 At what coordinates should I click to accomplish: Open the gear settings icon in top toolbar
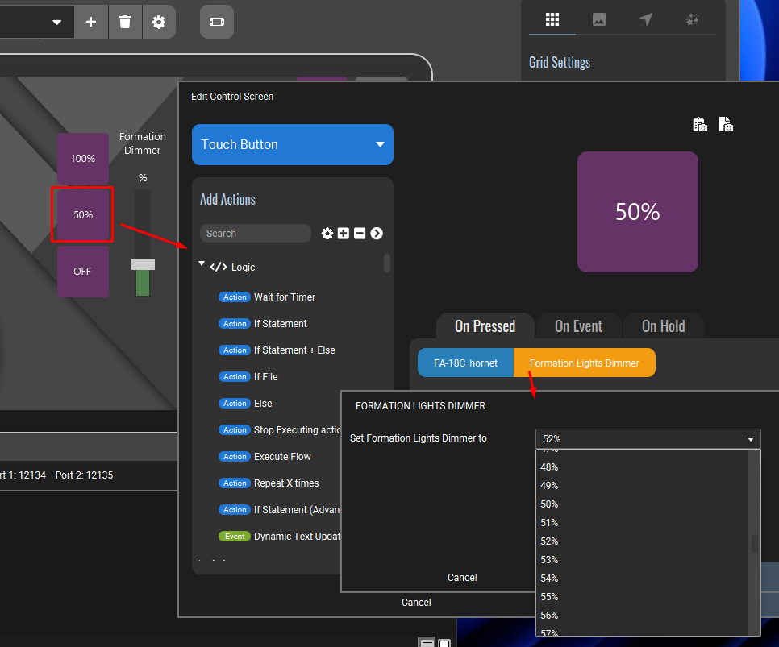[159, 22]
